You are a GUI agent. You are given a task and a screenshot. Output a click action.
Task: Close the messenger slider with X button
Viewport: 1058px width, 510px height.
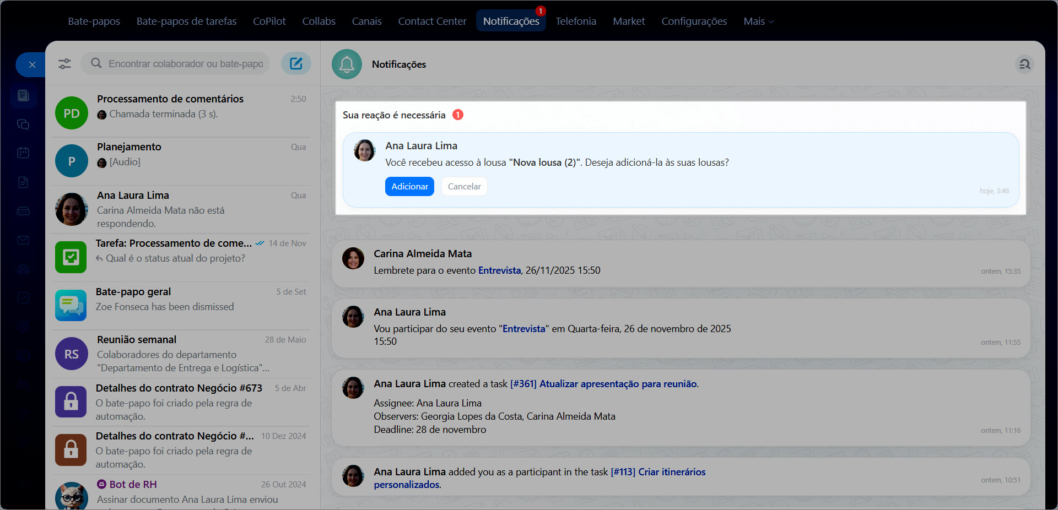point(32,65)
